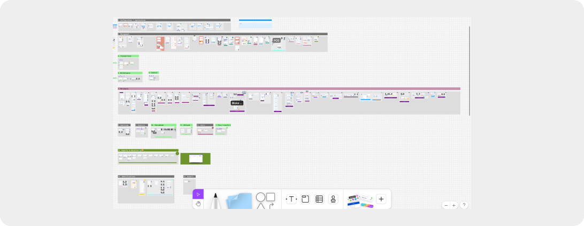Zoom out with the minus button
This screenshot has width=584, height=226.
click(x=446, y=205)
